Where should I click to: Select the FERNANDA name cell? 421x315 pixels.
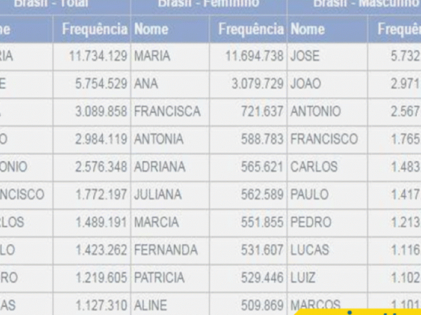pyautogui.click(x=170, y=250)
